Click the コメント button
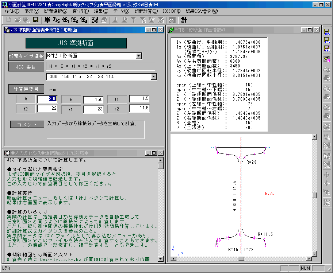 [x=27, y=124]
